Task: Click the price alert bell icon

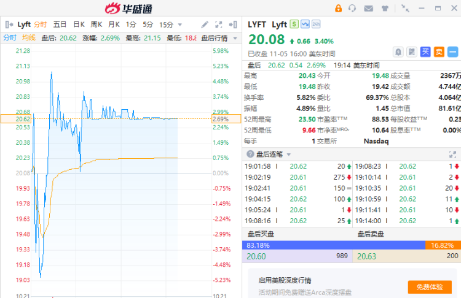Action: [x=398, y=52]
